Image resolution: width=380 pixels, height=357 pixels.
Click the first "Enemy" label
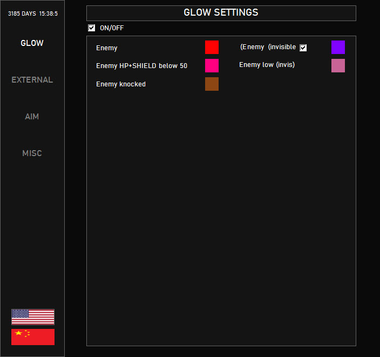pos(107,48)
